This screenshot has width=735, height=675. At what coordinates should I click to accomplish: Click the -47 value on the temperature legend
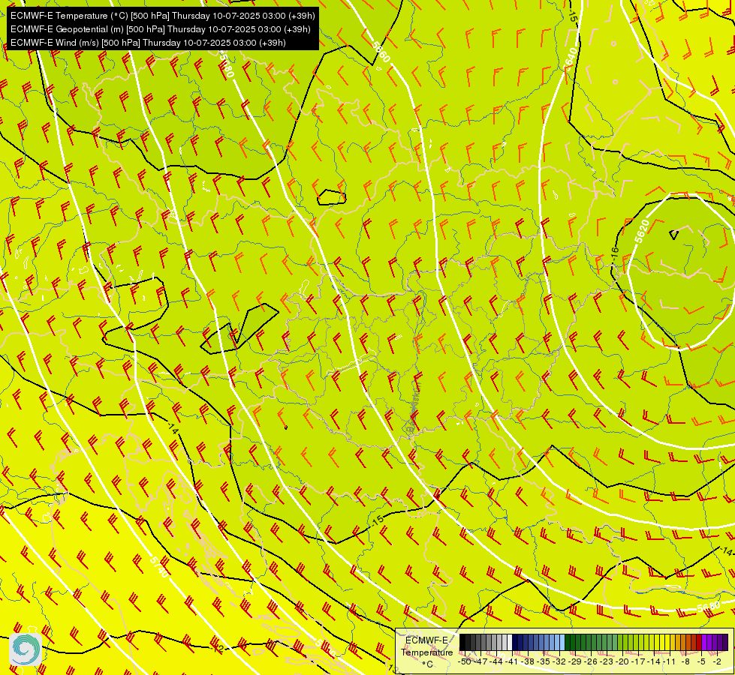point(480,661)
